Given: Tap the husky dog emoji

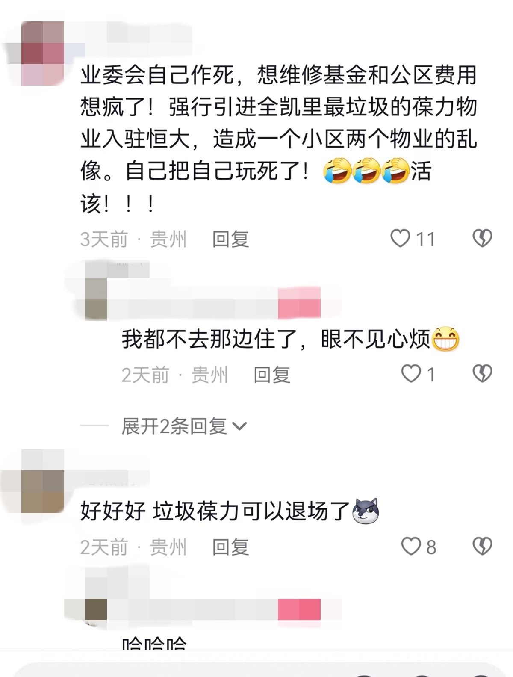Looking at the screenshot, I should [x=366, y=511].
